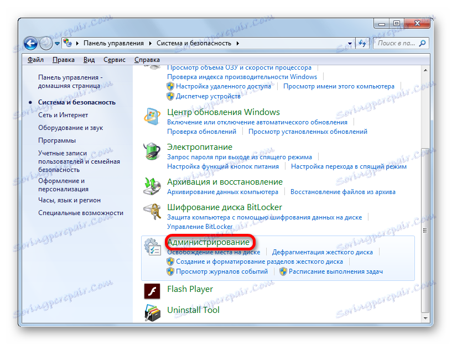Open the Правка menu
The width and height of the screenshot is (452, 345).
64,60
